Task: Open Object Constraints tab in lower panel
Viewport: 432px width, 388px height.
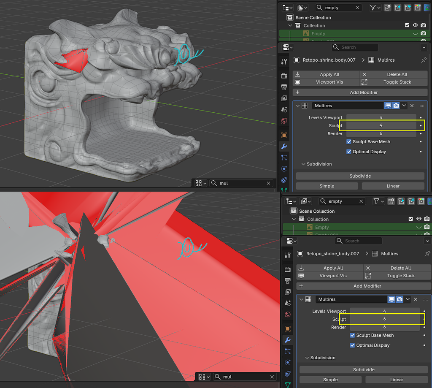Action: (288, 374)
